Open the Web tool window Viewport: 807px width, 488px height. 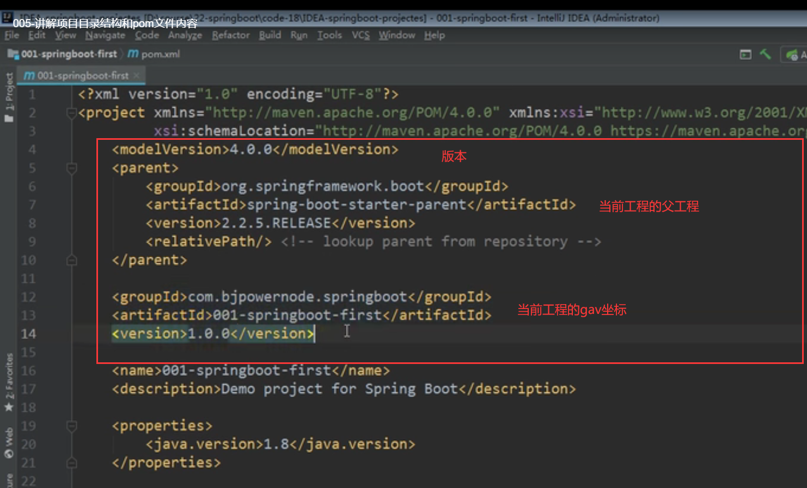coord(9,443)
